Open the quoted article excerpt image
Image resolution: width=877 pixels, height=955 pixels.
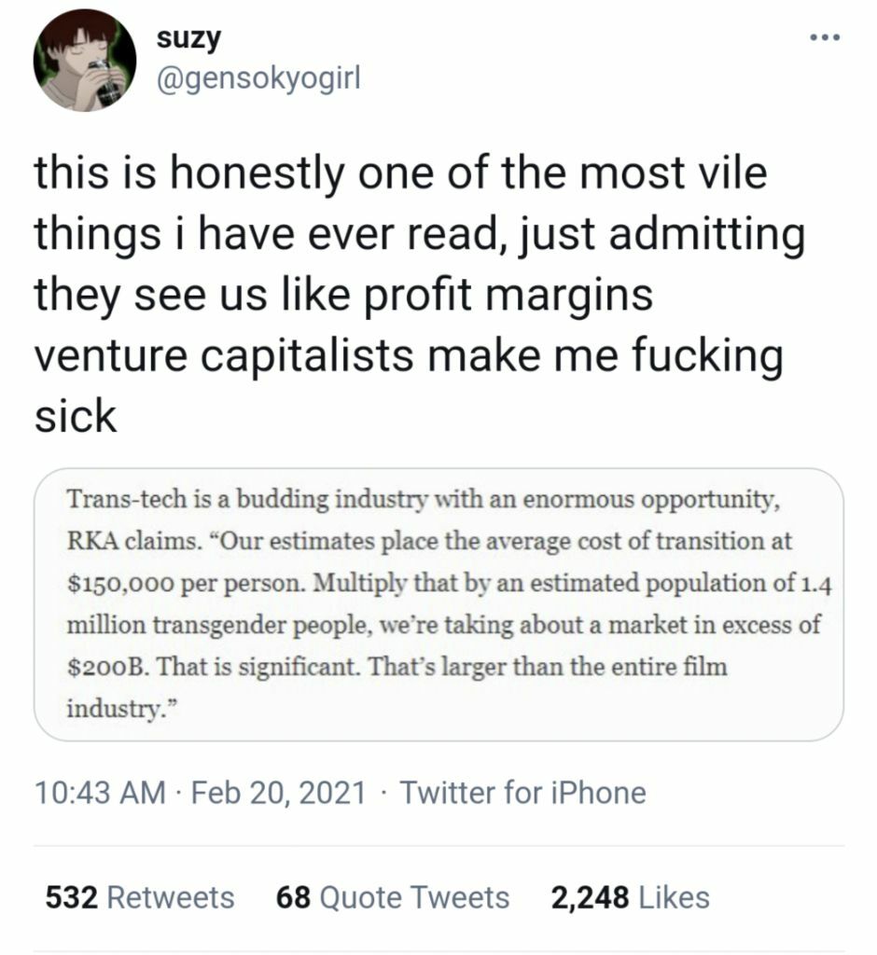[x=438, y=604]
